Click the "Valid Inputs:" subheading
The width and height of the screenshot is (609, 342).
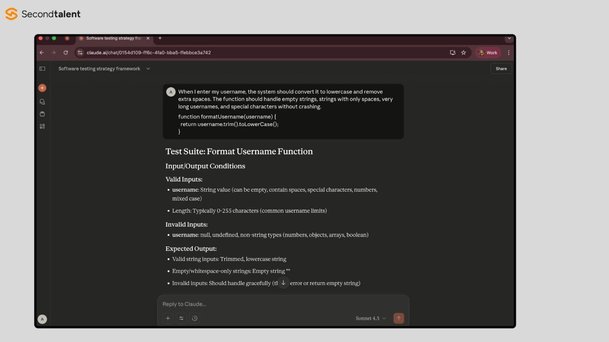[x=184, y=179]
